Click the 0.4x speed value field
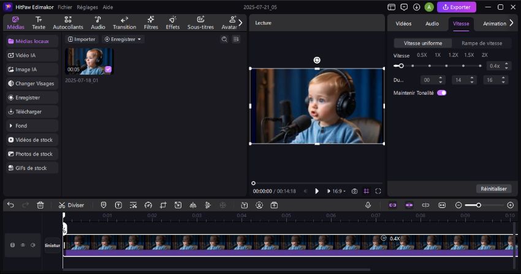The image size is (521, 274). [x=495, y=65]
